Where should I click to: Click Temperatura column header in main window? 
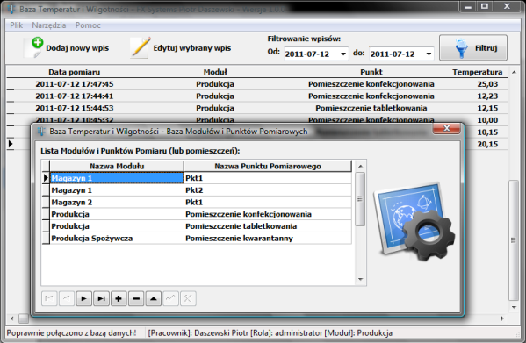[x=478, y=72]
